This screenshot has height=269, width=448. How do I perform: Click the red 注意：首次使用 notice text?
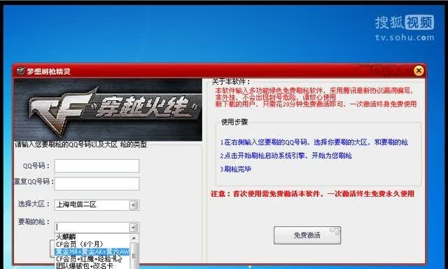pos(313,194)
